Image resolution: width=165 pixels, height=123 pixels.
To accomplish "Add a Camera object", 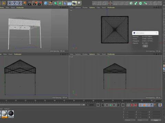I will [74, 3].
